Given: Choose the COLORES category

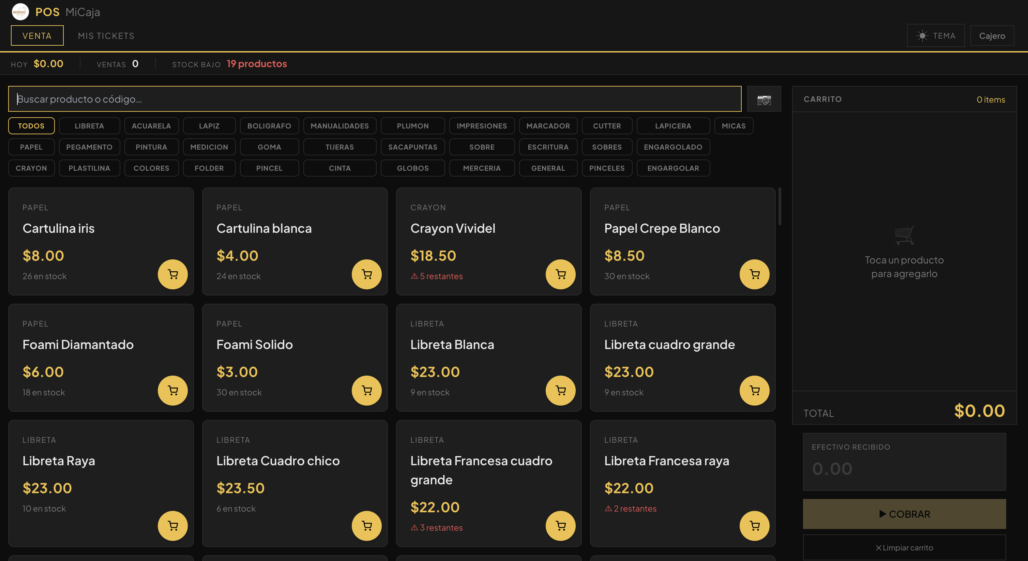Looking at the screenshot, I should click(151, 168).
